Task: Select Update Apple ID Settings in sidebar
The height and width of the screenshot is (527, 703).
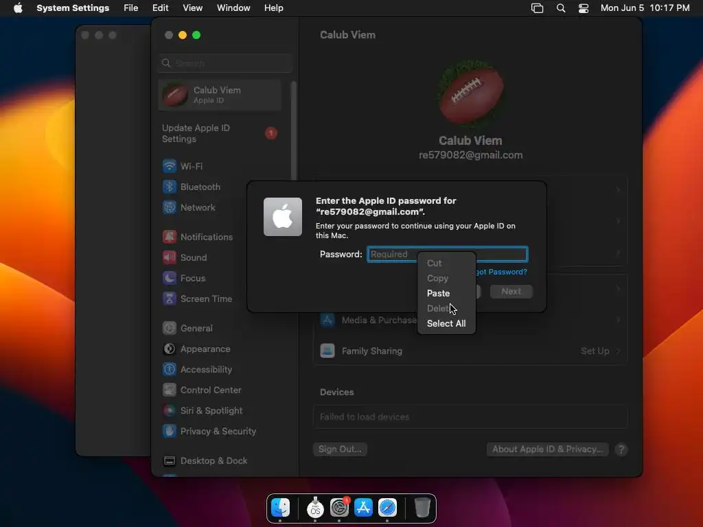Action: click(220, 133)
